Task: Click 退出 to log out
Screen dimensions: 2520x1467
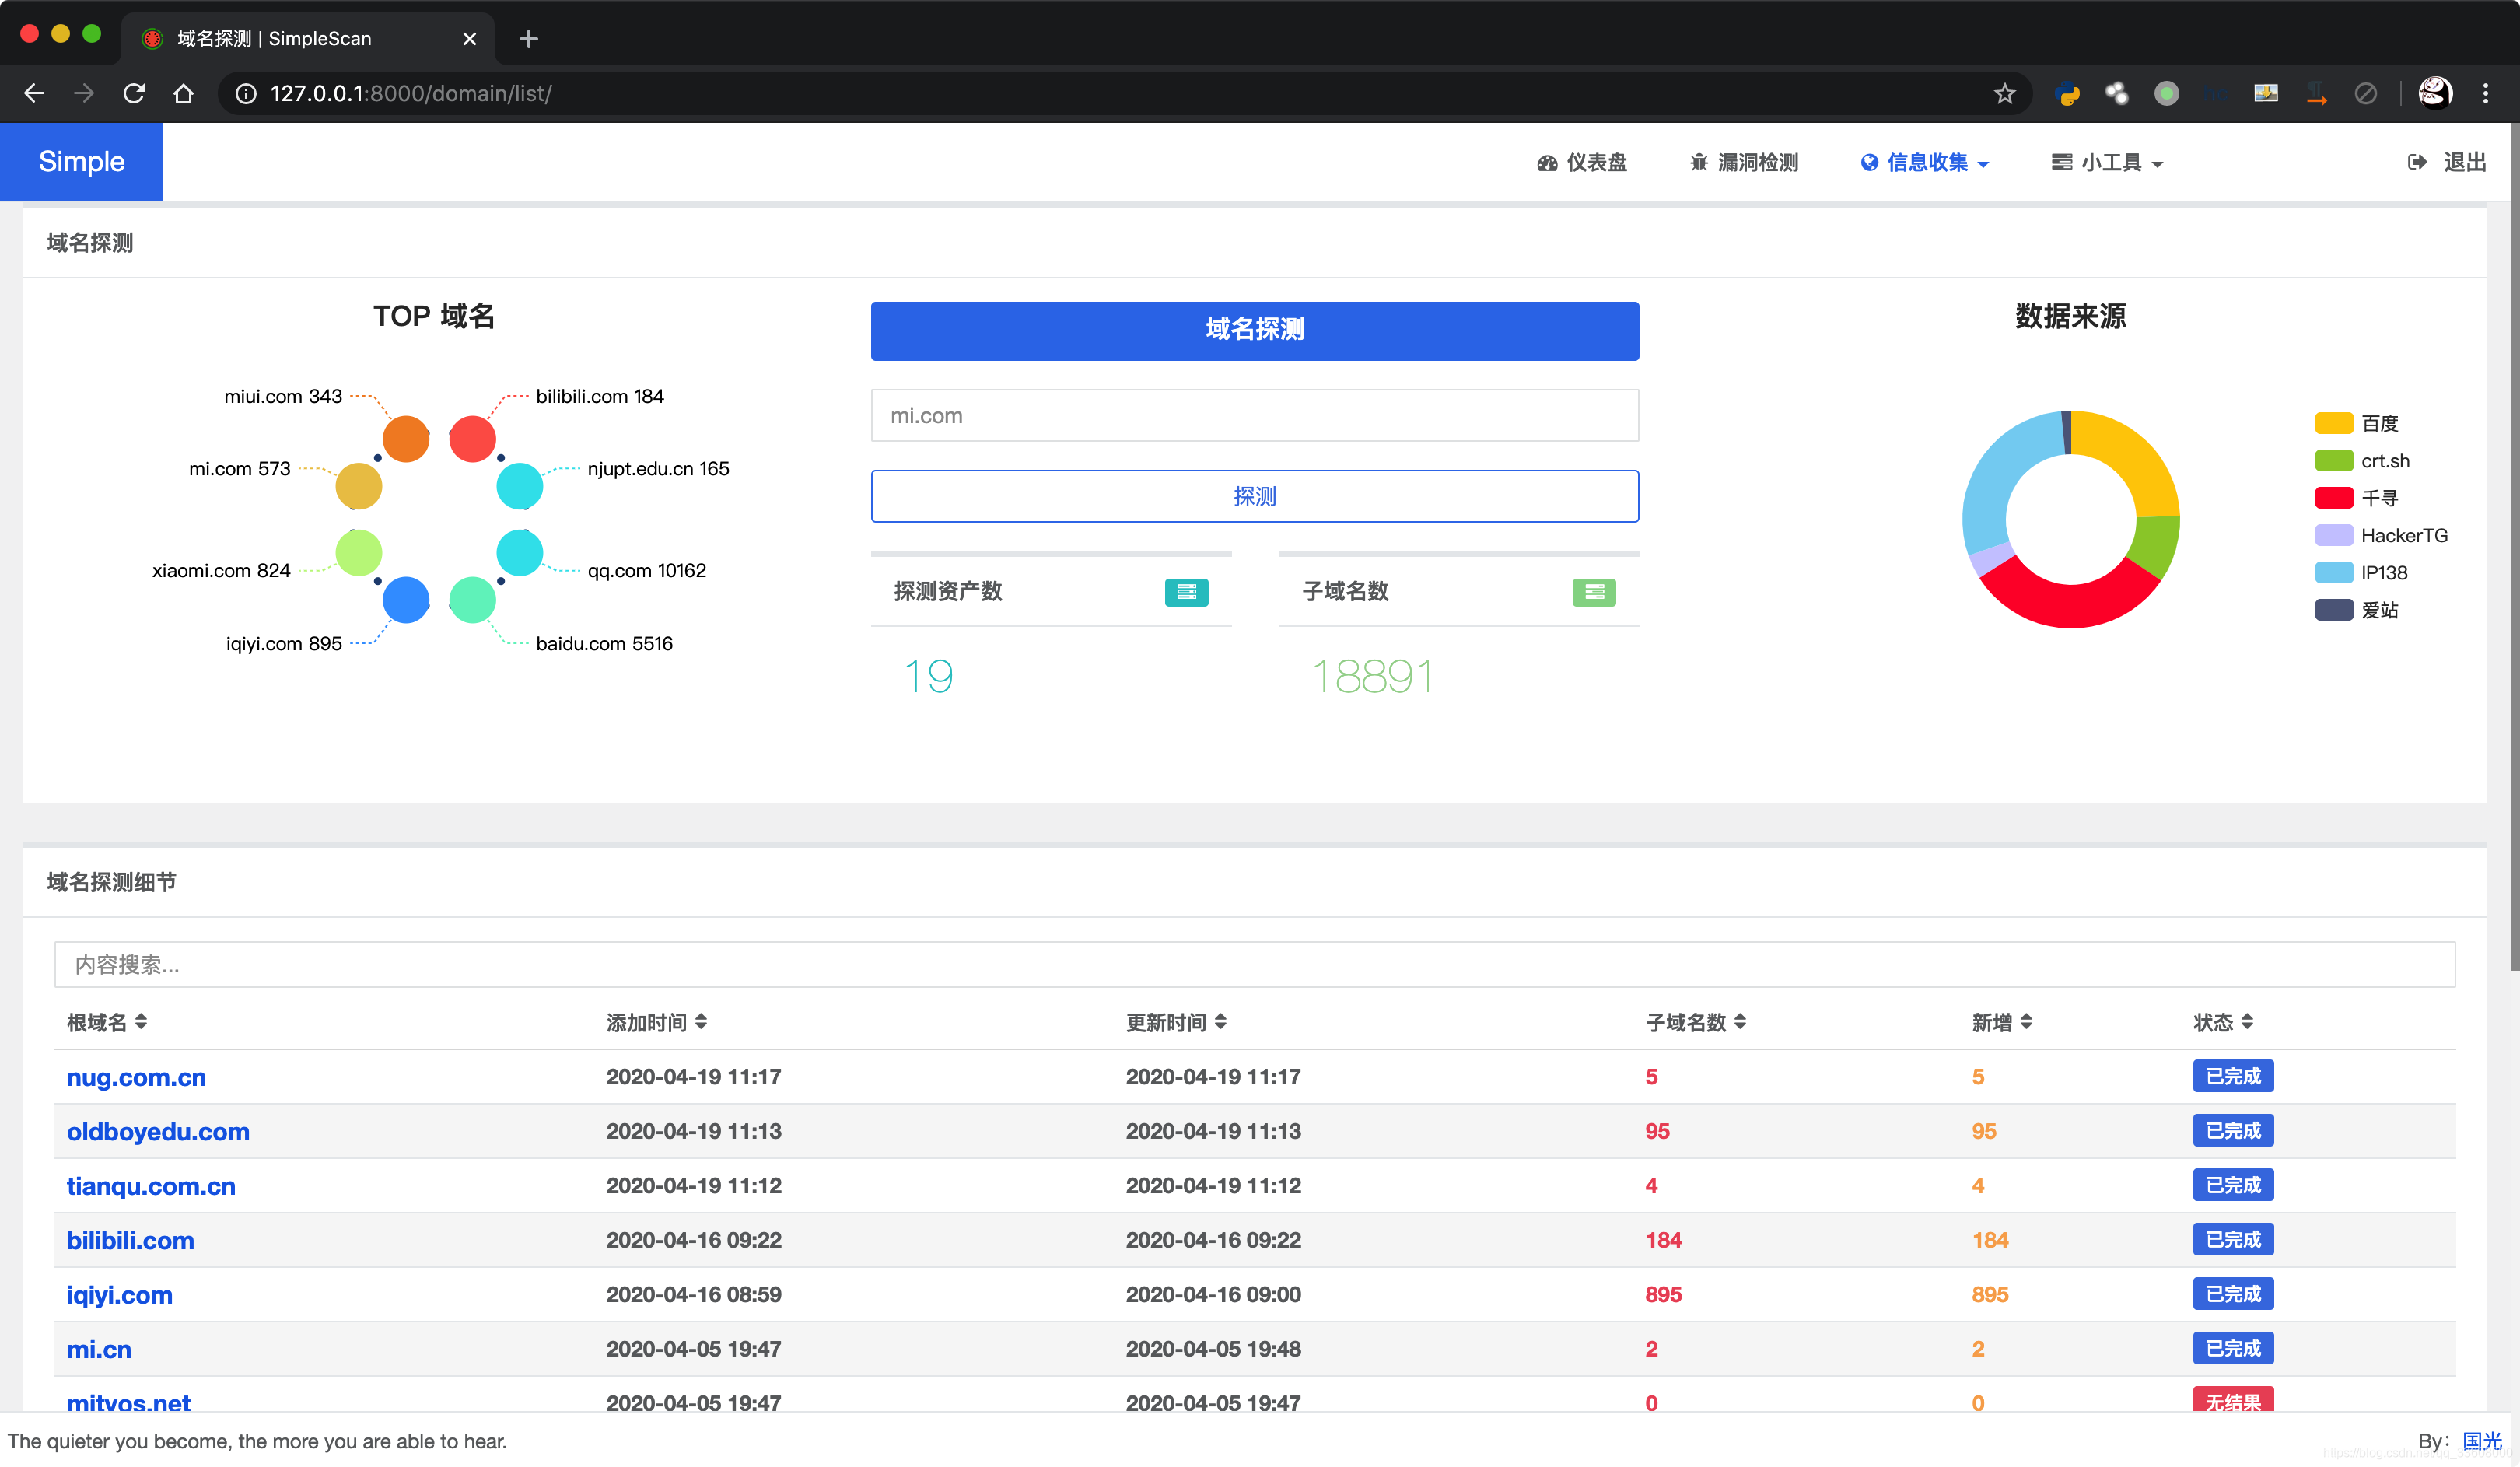Action: pyautogui.click(x=2447, y=162)
